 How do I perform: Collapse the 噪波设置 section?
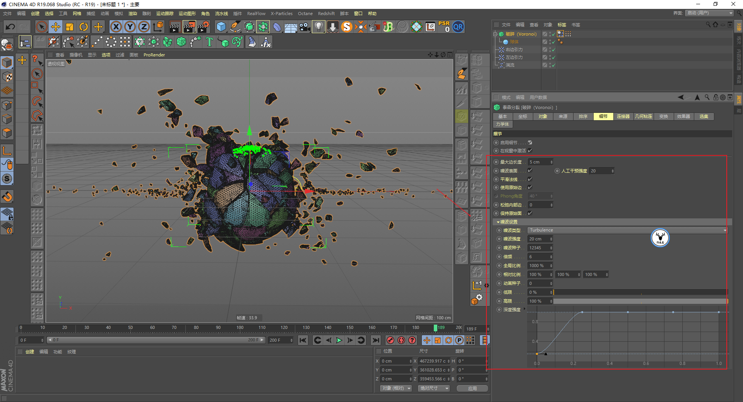[498, 222]
